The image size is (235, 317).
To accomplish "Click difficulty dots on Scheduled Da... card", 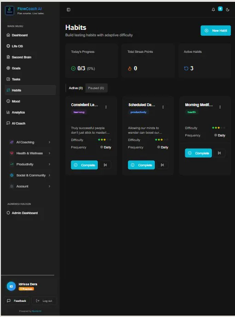I will point(161,140).
